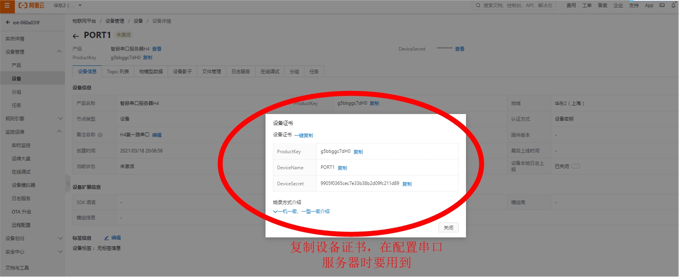Screen dimensions: 679x277
Task: Toggle the 设备本地日志上报 switch
Action: click(x=575, y=166)
